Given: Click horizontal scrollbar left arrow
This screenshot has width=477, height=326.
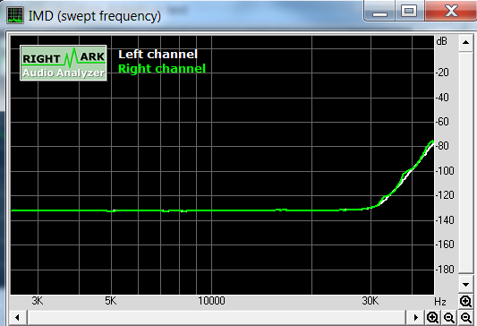Looking at the screenshot, I should [x=17, y=317].
